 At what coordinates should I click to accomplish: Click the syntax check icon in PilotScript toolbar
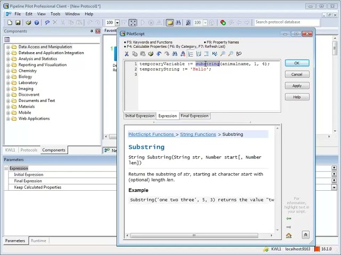(x=215, y=54)
